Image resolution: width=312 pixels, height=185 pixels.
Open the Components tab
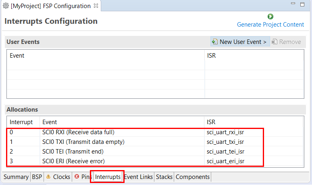[193, 177]
